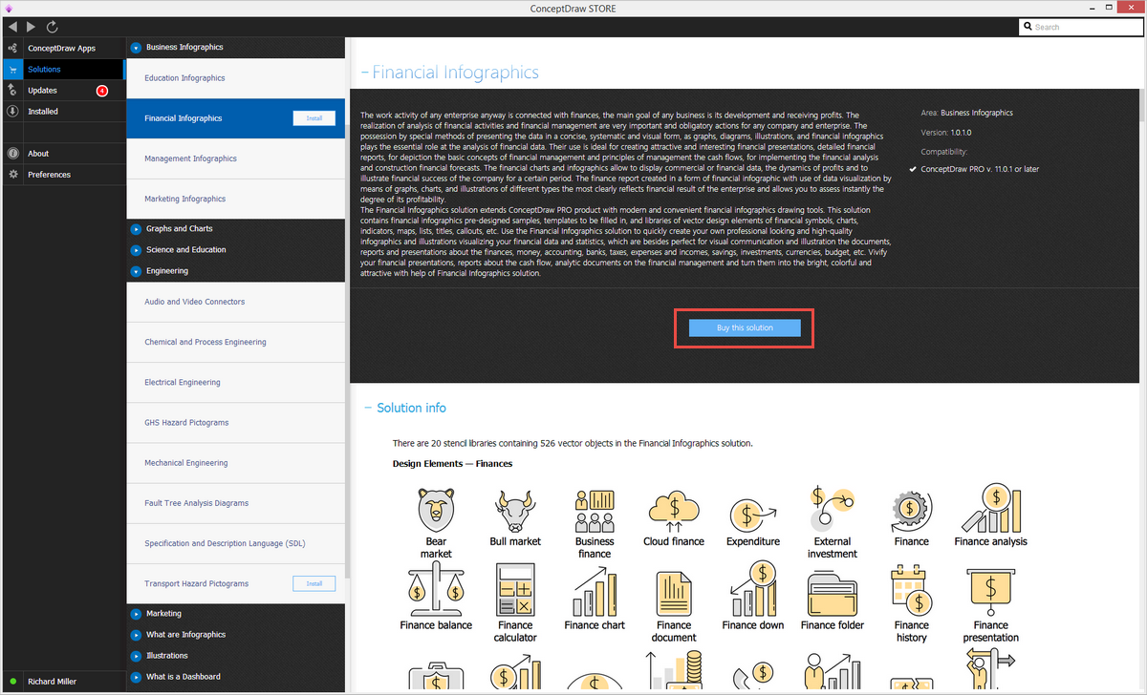Expand the Illustrations category
The width and height of the screenshot is (1147, 695).
[137, 656]
